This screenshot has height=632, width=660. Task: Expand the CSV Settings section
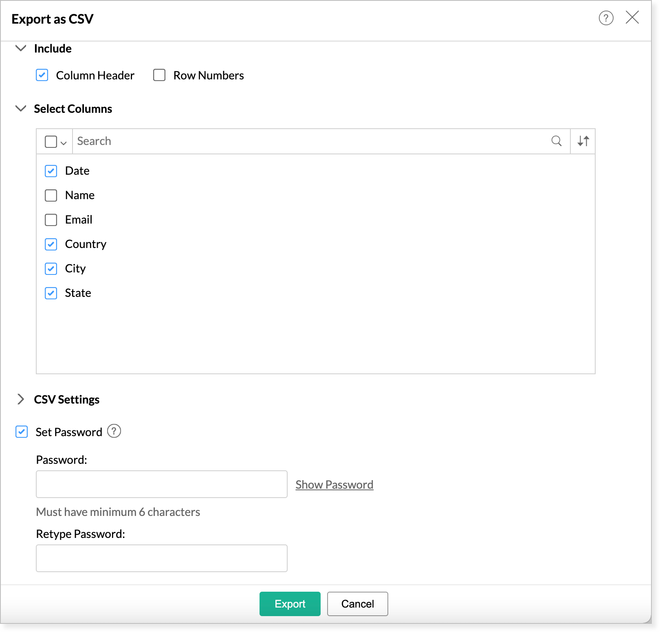[21, 399]
